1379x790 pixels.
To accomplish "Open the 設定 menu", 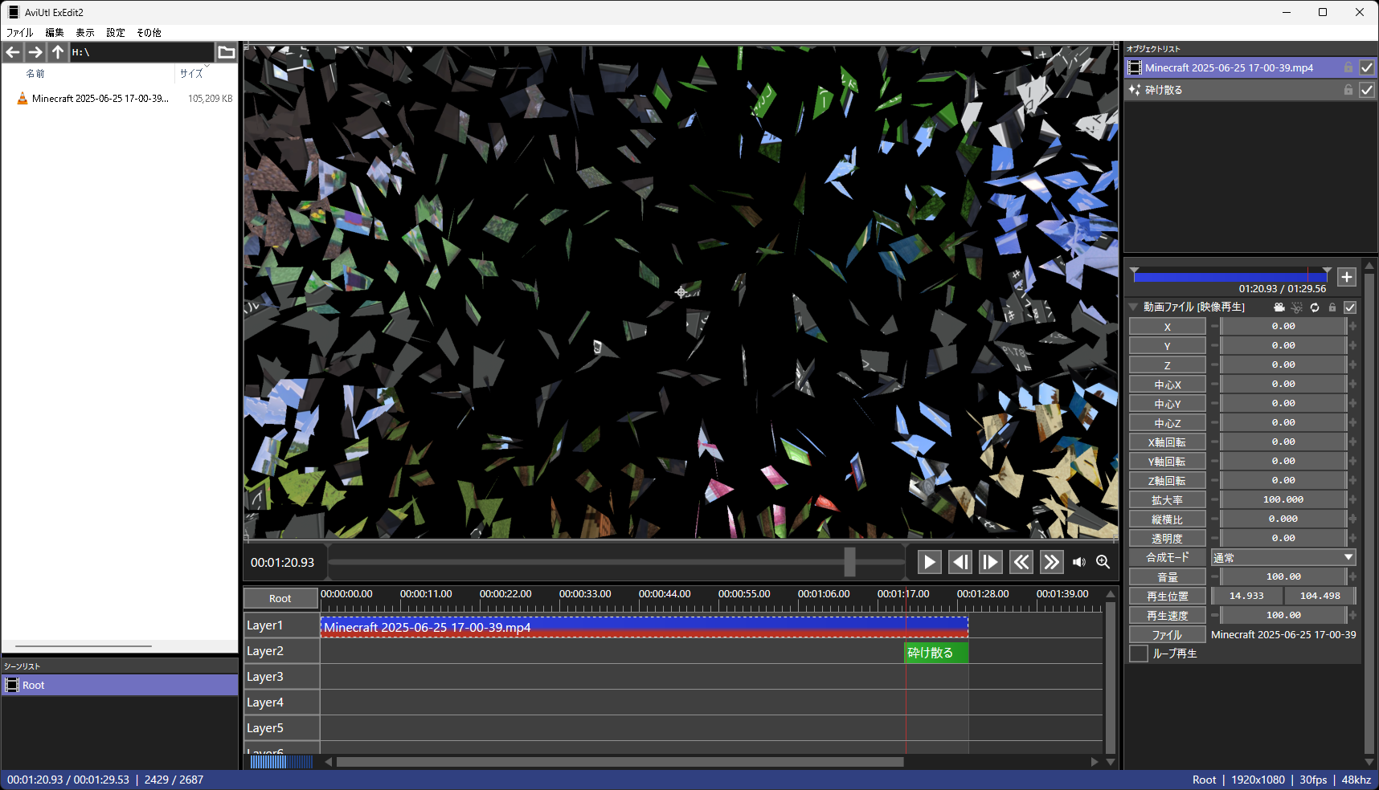I will tap(116, 33).
